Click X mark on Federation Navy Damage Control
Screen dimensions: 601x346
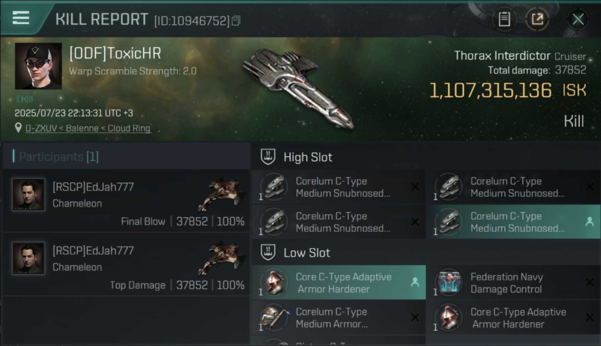pos(589,282)
